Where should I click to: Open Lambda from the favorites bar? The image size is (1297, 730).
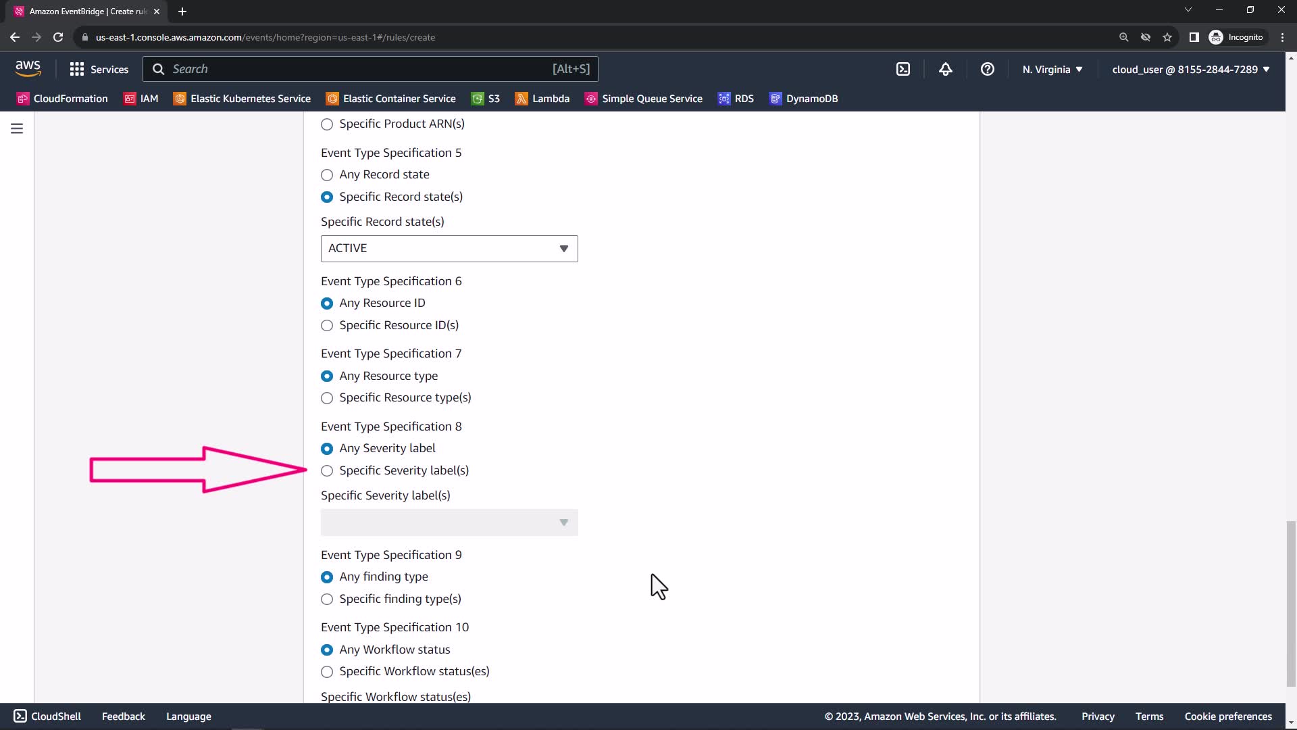coord(542,99)
